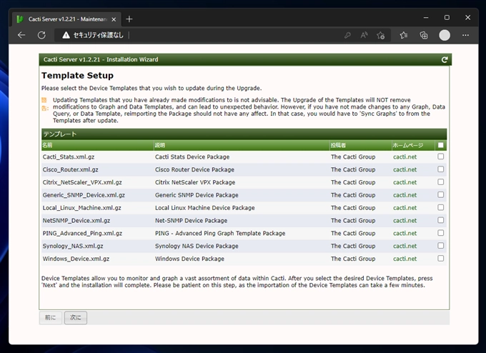Check the NetSNMP_Device.xml.gz checkbox
The height and width of the screenshot is (353, 486).
(x=440, y=220)
